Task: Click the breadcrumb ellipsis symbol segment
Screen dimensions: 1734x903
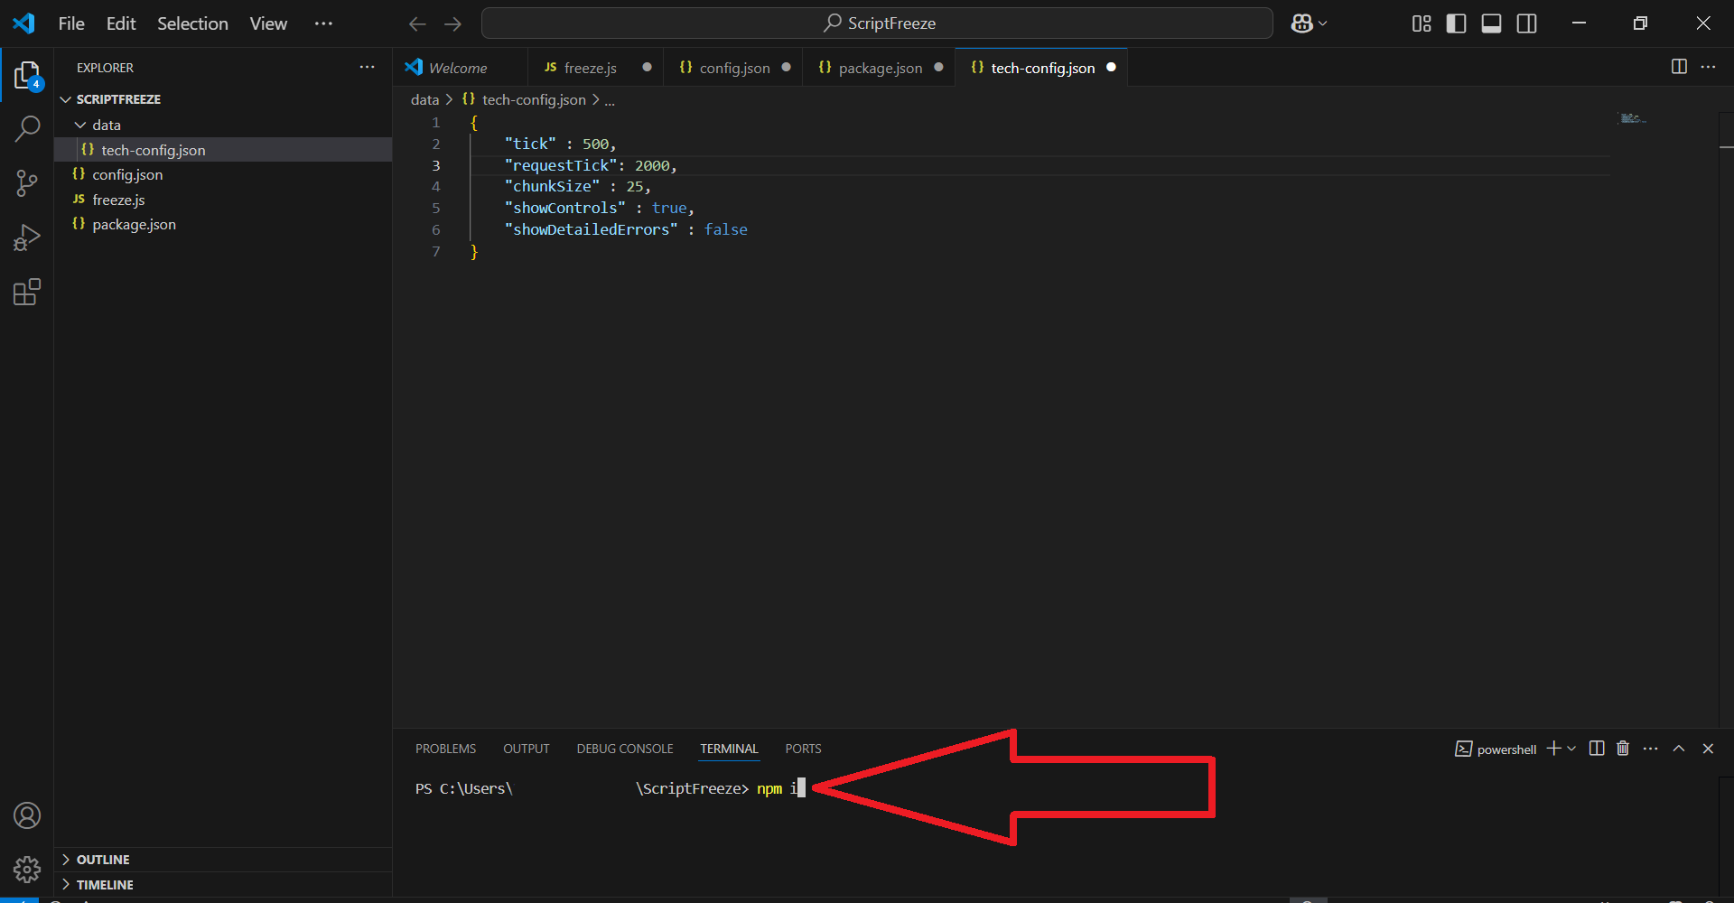Action: pyautogui.click(x=610, y=100)
